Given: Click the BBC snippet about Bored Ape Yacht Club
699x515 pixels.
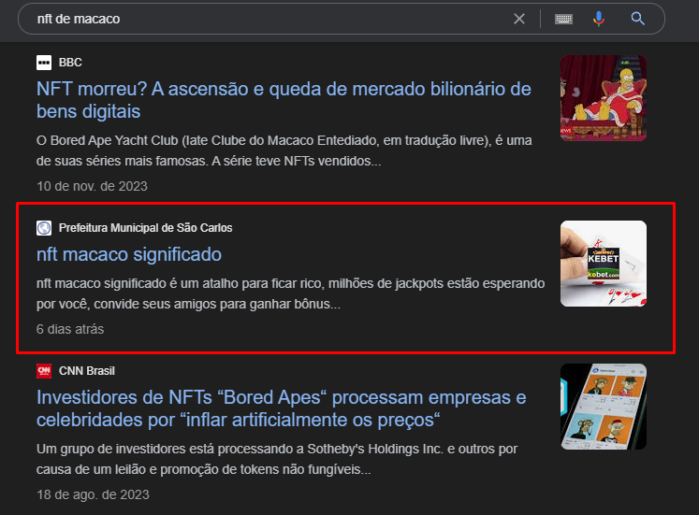Looking at the screenshot, I should pos(284,150).
